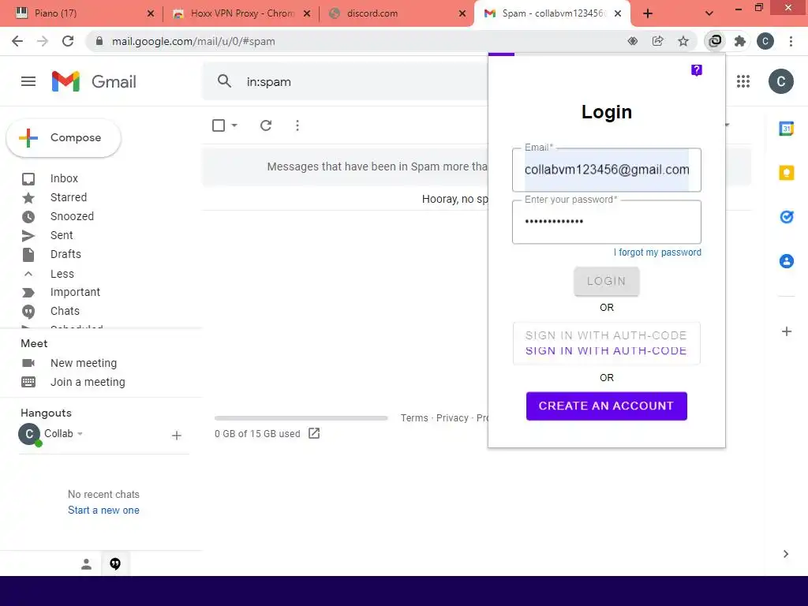Switch to the discord.com tab
This screenshot has height=606, width=808.
point(397,13)
